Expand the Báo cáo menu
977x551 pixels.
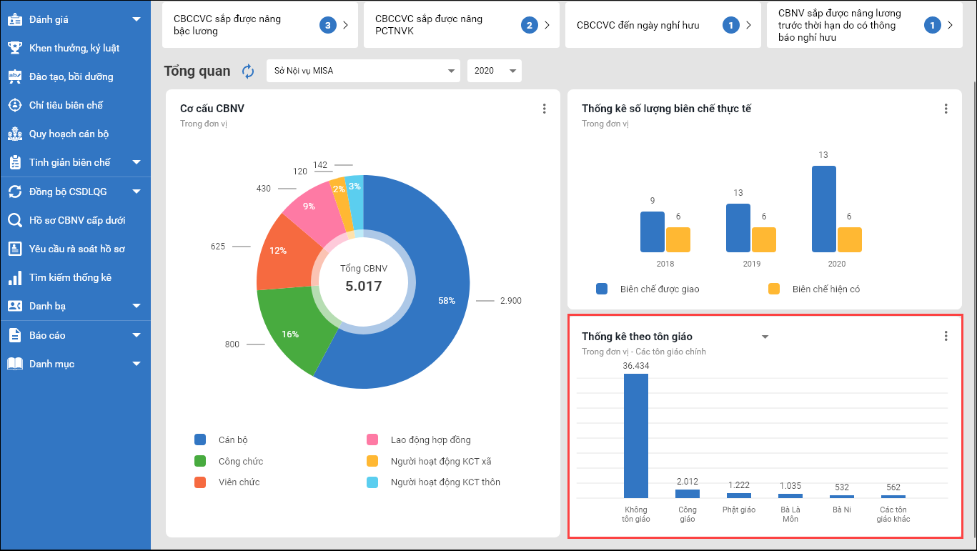tap(137, 335)
